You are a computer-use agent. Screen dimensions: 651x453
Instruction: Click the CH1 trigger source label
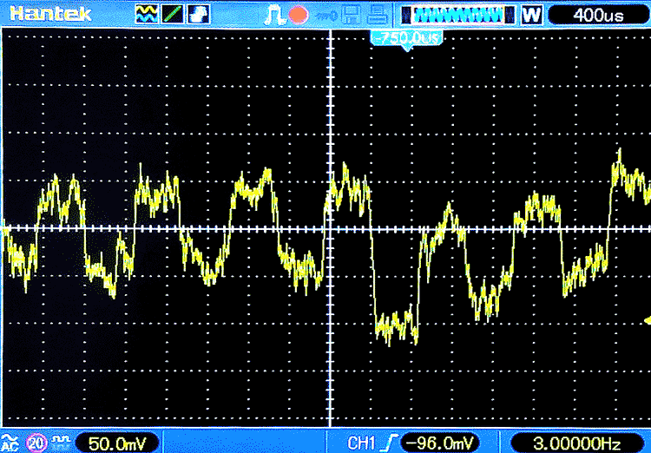click(x=361, y=443)
